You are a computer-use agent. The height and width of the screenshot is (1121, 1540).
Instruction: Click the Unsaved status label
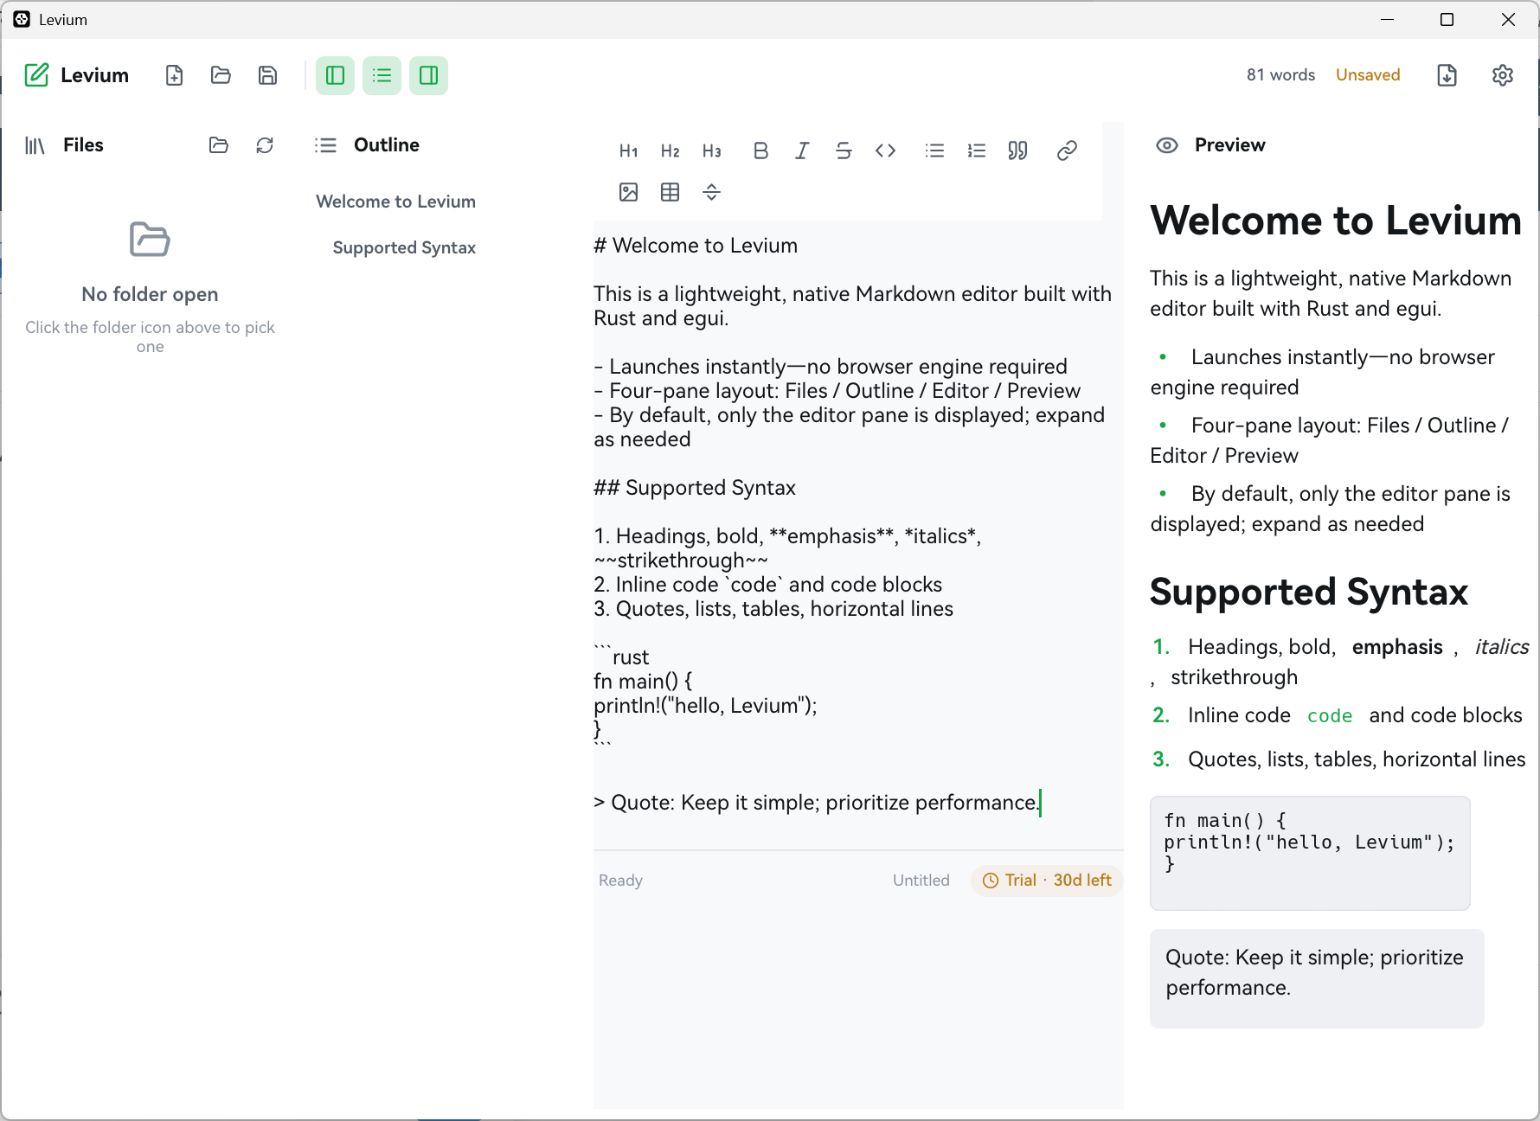coord(1368,75)
